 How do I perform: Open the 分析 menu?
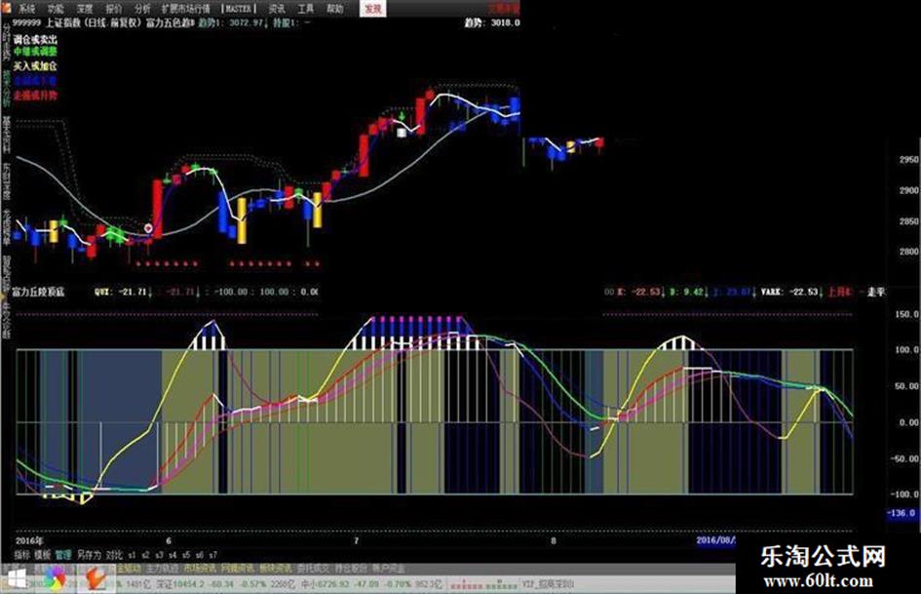[x=142, y=8]
